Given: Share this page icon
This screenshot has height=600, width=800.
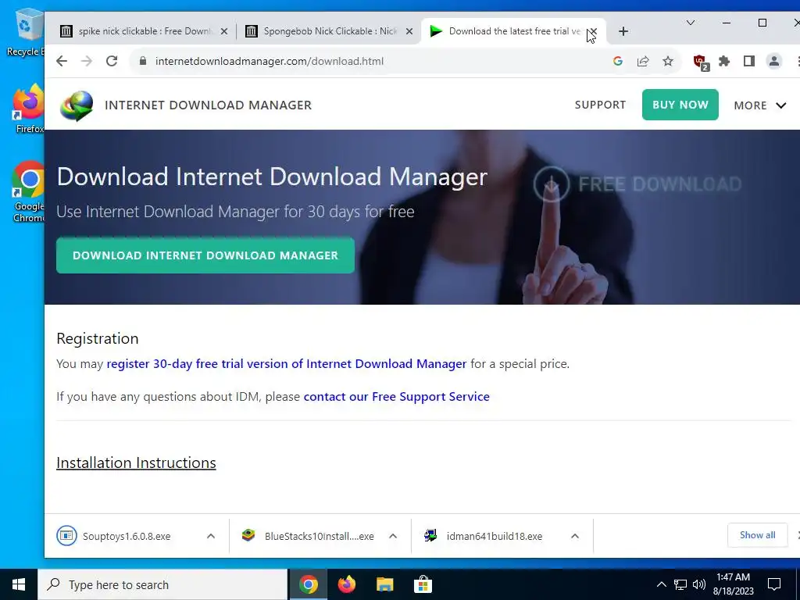Looking at the screenshot, I should pos(643,61).
